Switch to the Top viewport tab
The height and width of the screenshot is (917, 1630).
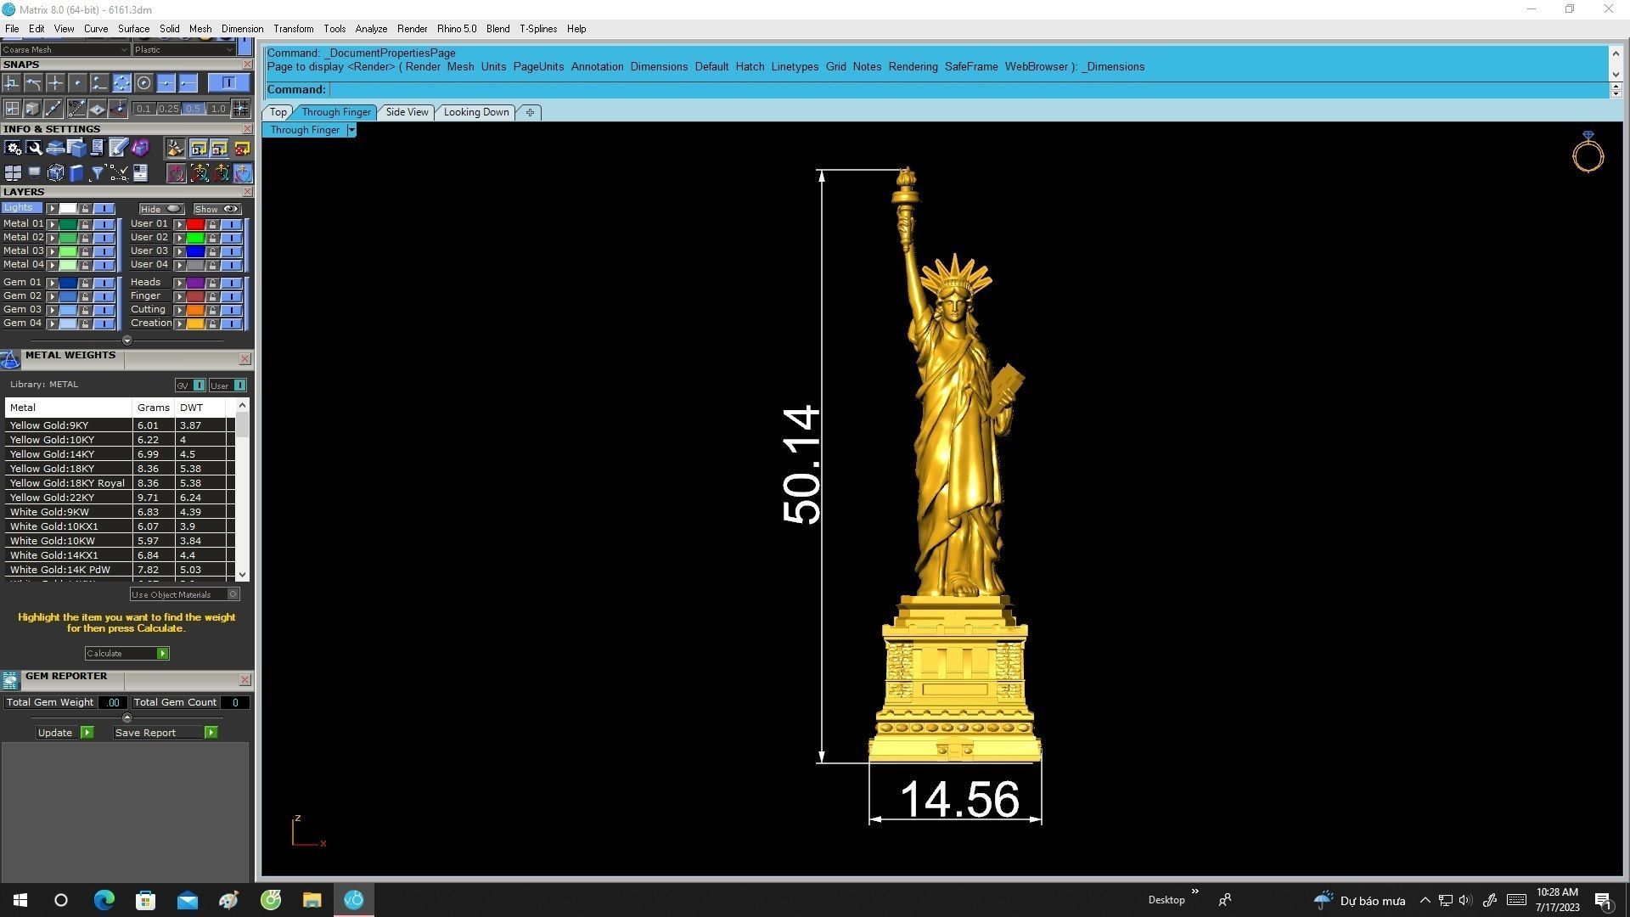(278, 112)
